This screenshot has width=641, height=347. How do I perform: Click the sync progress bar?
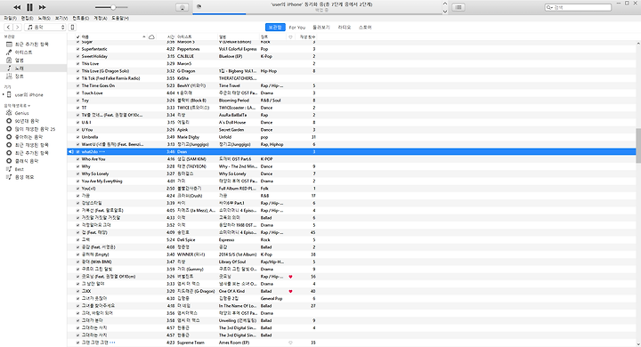[x=319, y=14]
